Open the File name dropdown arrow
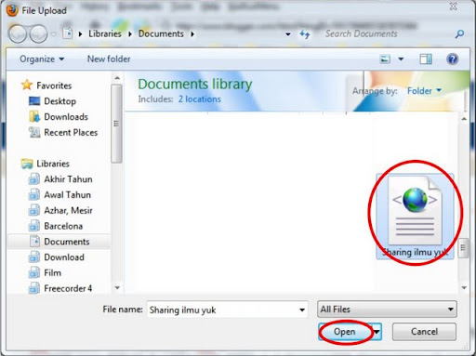This screenshot has height=356, width=476. pos(302,310)
